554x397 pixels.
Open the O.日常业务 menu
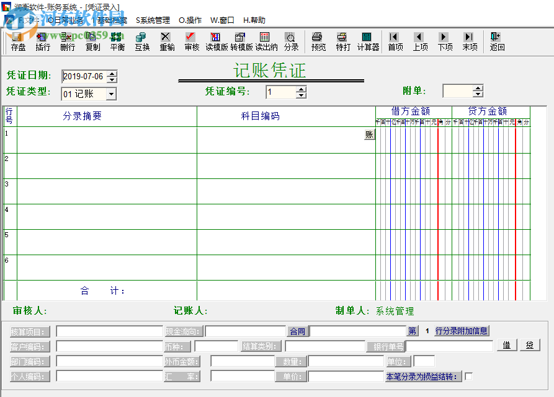[66, 20]
